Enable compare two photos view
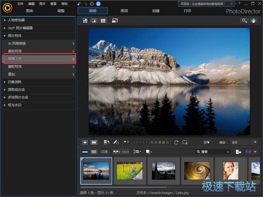Image resolution: width=263 pixels, height=197 pixels. pyautogui.click(x=94, y=143)
